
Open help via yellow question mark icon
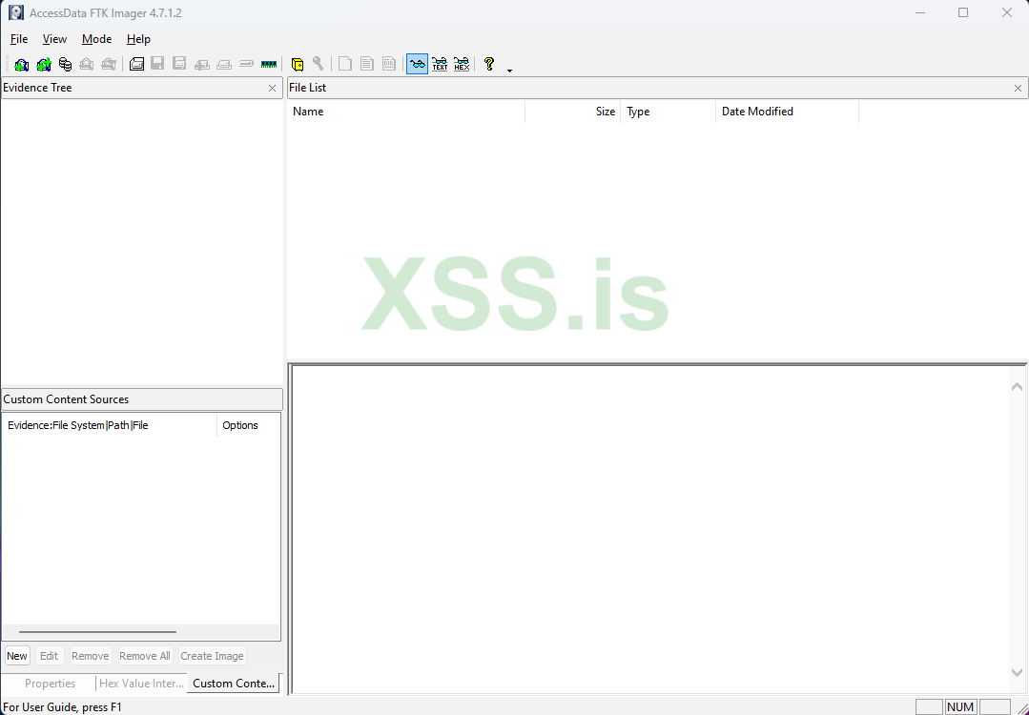(489, 64)
